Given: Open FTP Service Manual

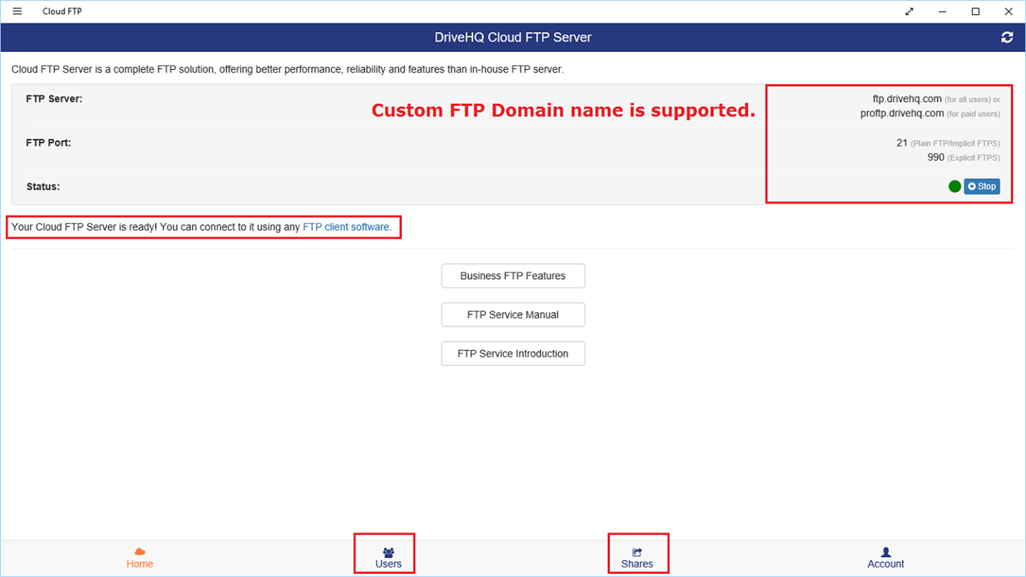Looking at the screenshot, I should tap(513, 315).
